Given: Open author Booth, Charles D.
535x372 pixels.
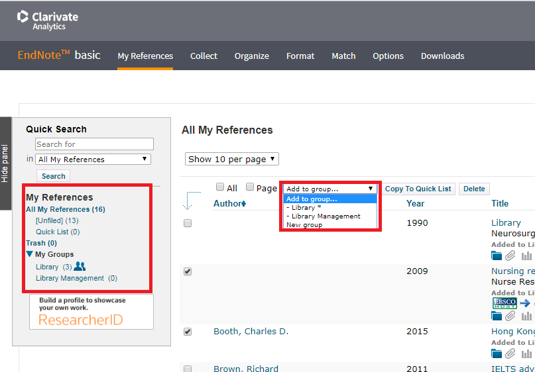Looking at the screenshot, I should coord(251,331).
